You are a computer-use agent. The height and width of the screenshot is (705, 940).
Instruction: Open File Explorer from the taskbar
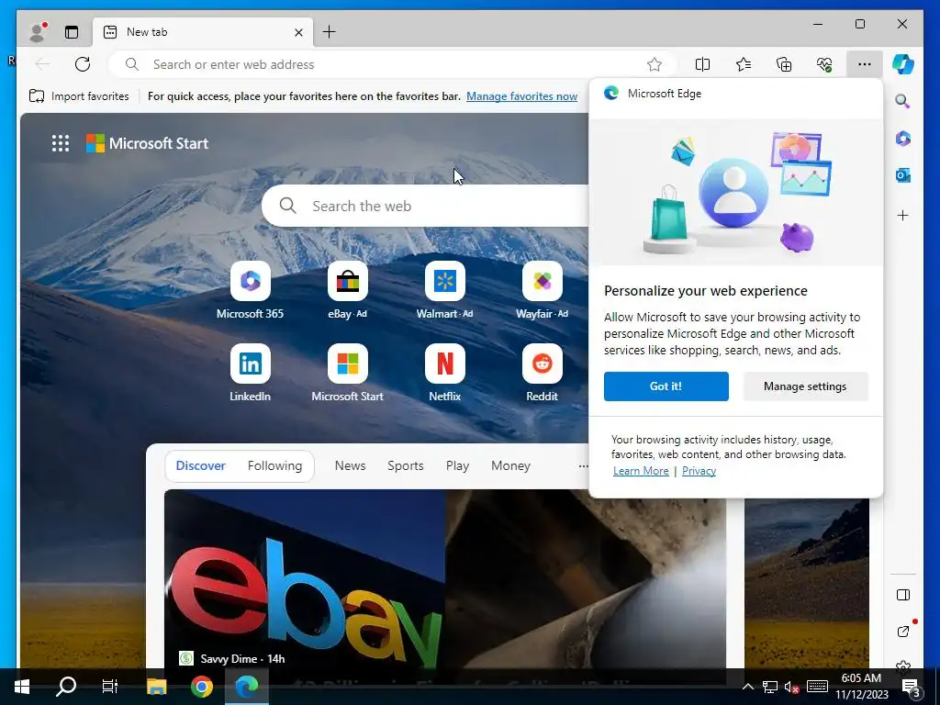[156, 687]
